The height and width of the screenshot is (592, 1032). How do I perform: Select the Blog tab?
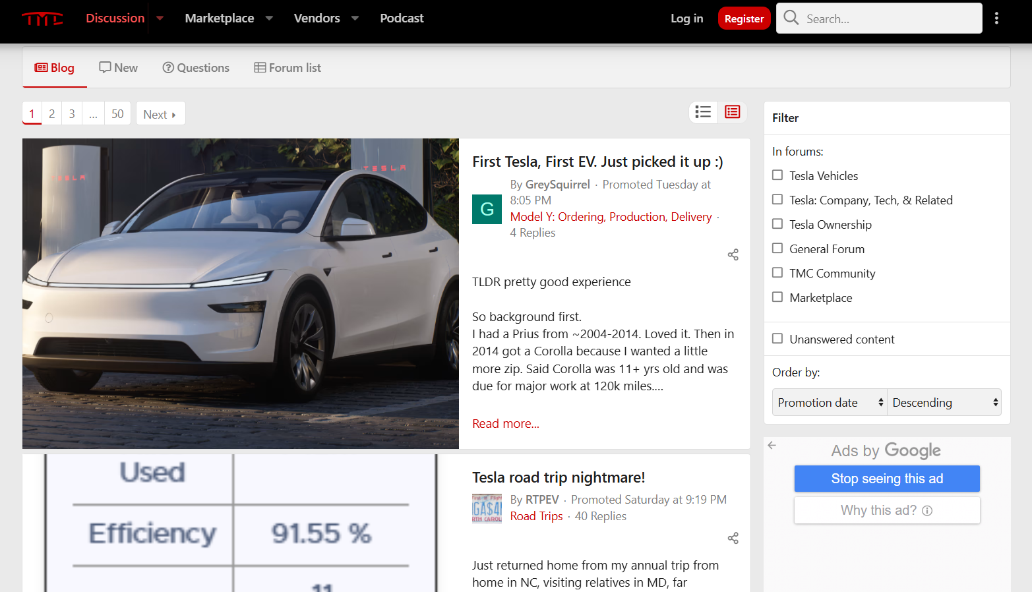(55, 67)
